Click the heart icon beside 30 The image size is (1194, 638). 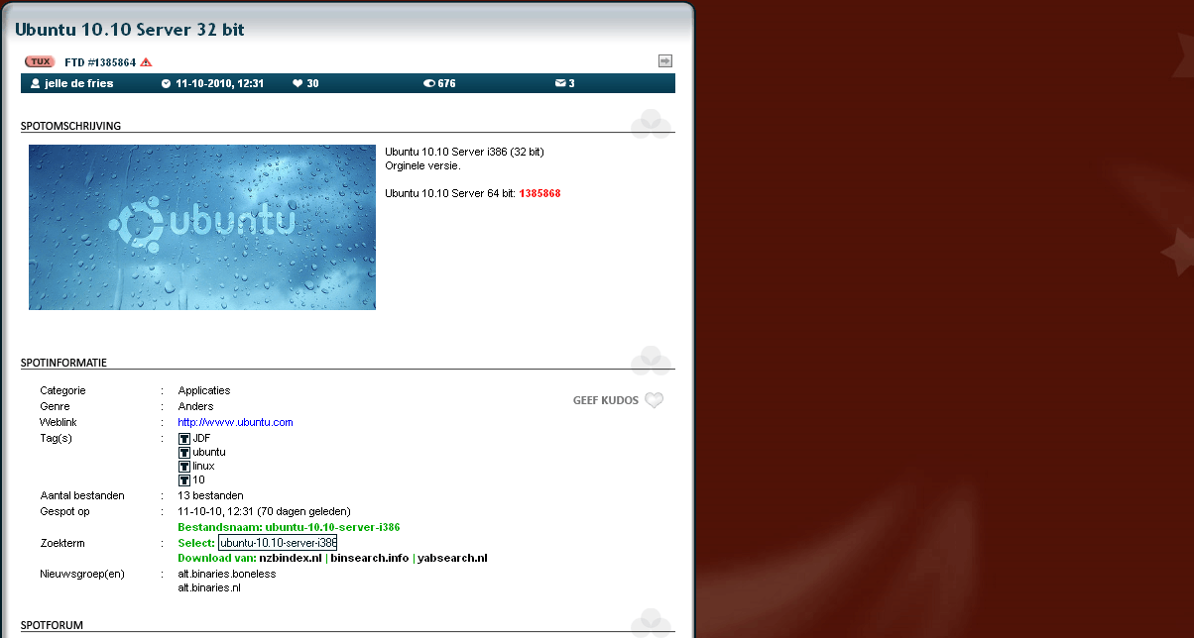click(x=297, y=83)
